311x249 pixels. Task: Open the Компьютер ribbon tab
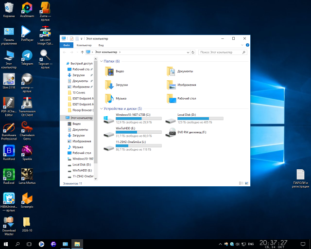click(84, 45)
